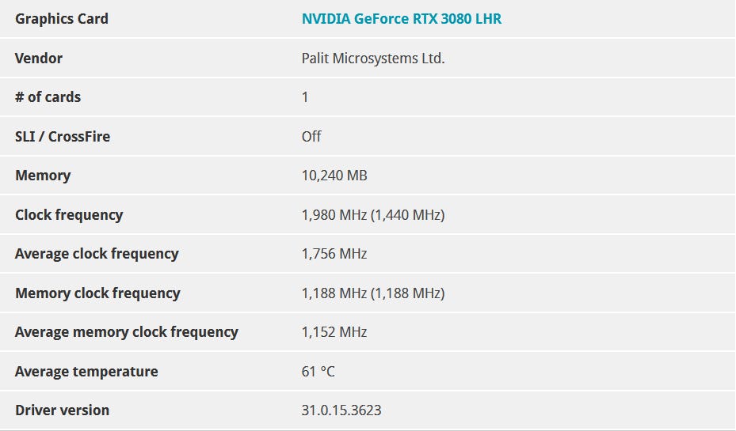The height and width of the screenshot is (431, 736).
Task: Select the Vendor label
Action: coord(39,59)
